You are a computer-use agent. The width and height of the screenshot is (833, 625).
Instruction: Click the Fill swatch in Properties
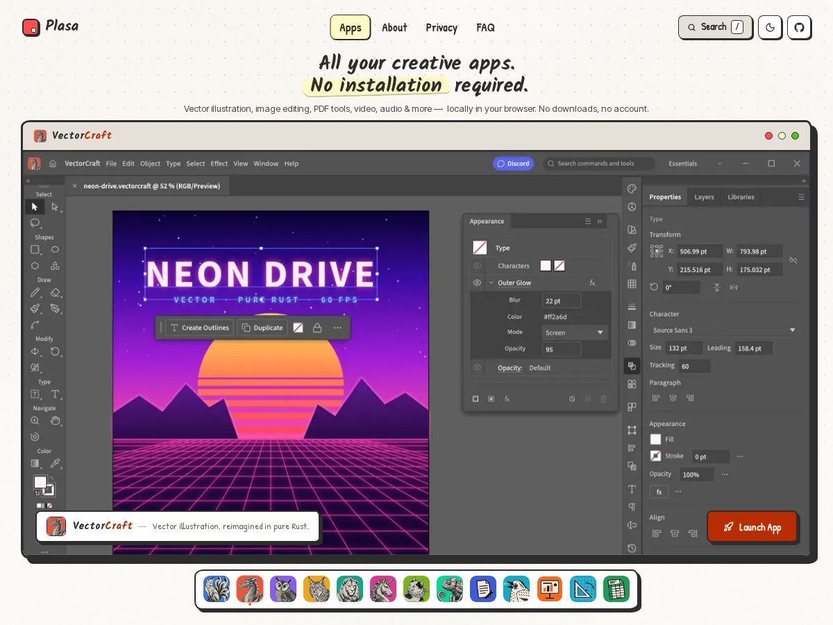pyautogui.click(x=655, y=439)
